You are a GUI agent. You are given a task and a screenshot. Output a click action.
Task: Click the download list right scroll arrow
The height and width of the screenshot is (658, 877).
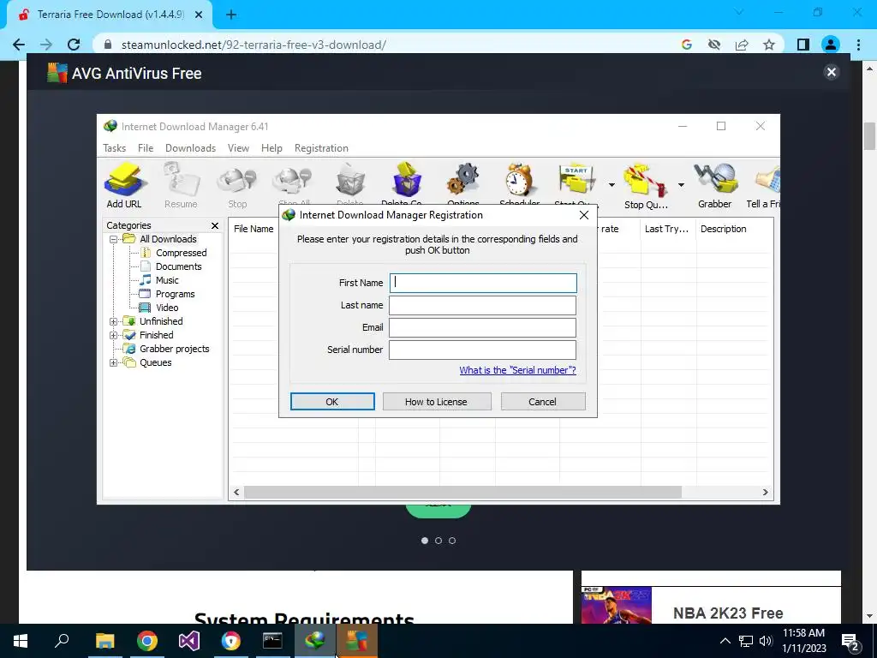click(765, 493)
